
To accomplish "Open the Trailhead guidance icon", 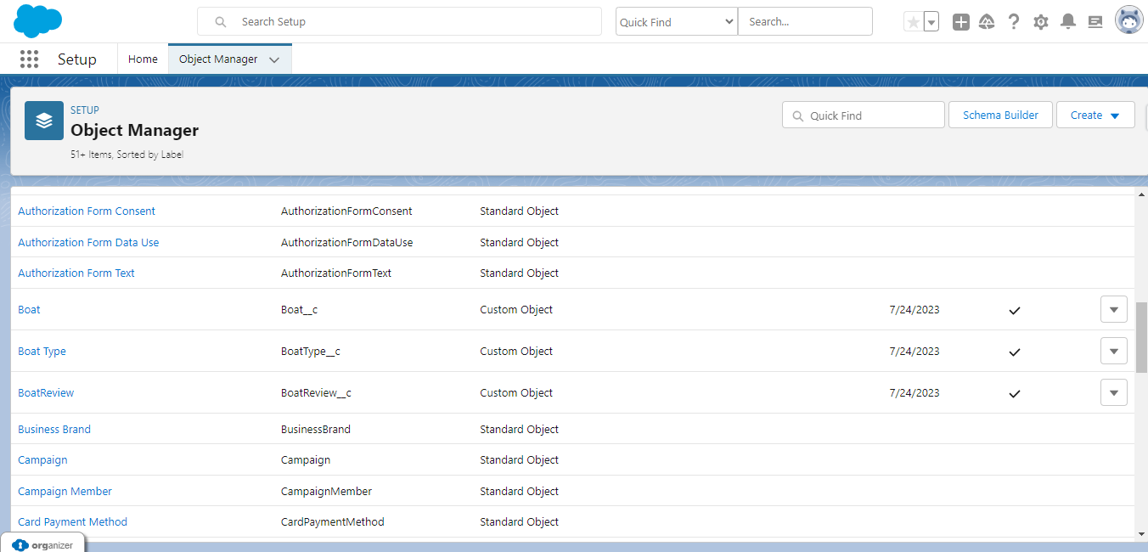I will [x=987, y=22].
